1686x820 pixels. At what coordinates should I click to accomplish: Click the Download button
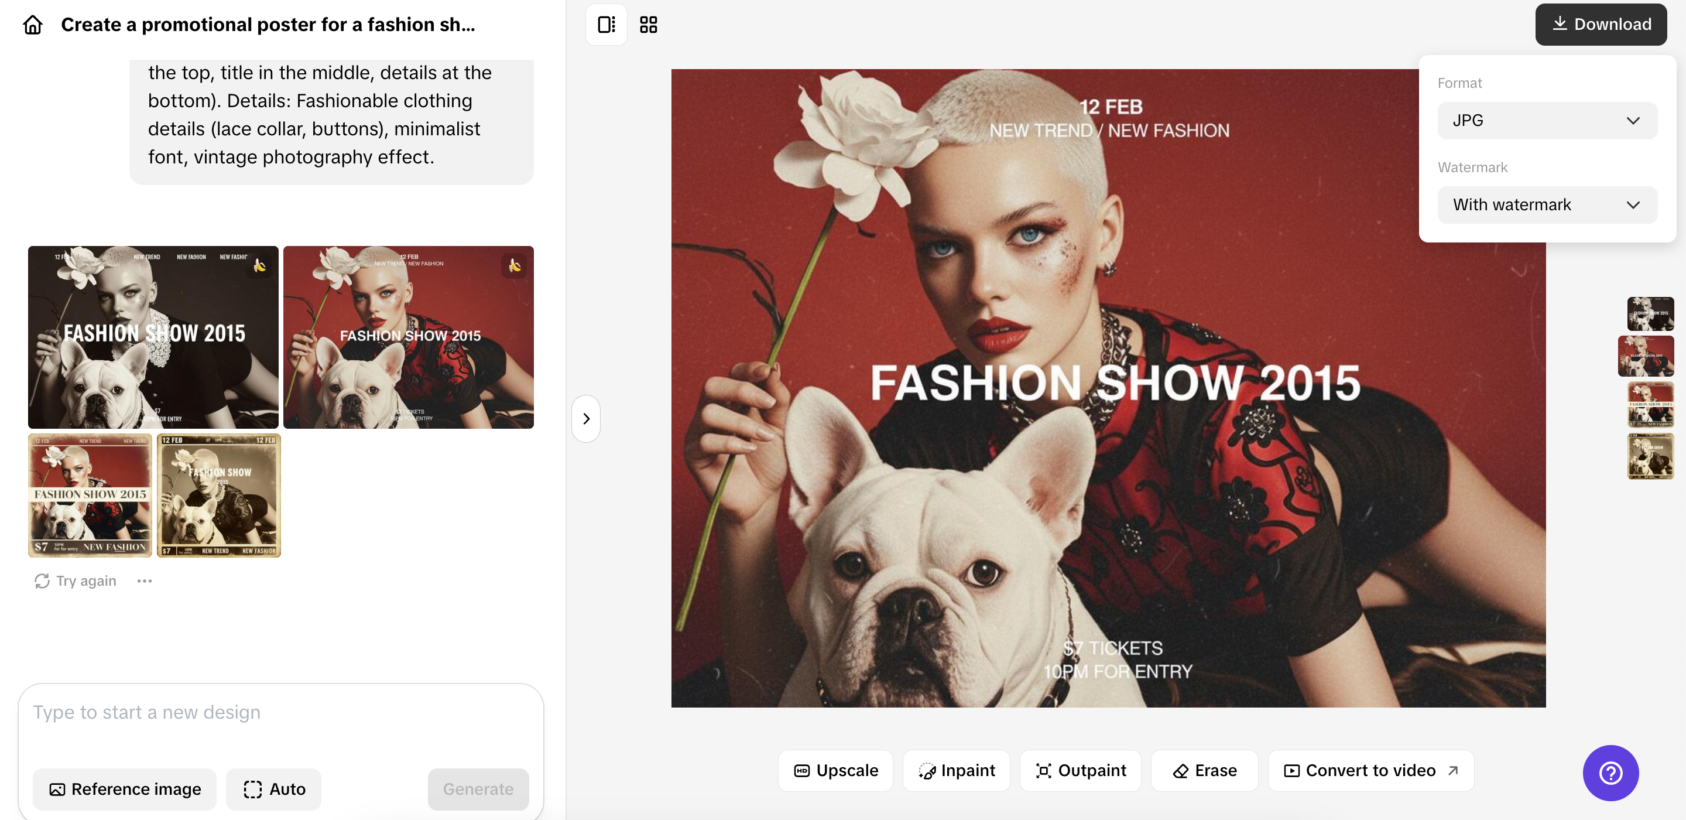(x=1599, y=23)
